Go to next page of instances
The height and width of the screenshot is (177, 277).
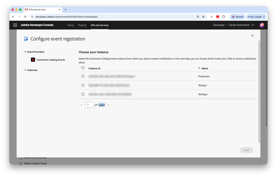click(x=109, y=105)
